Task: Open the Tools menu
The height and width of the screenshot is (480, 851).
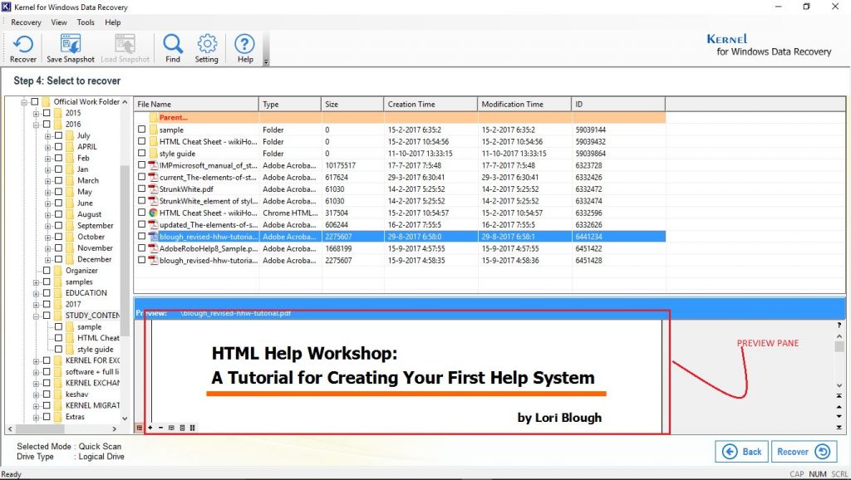Action: click(85, 22)
